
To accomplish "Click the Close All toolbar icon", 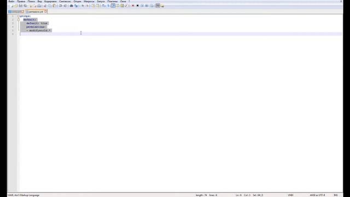I will point(34,6).
